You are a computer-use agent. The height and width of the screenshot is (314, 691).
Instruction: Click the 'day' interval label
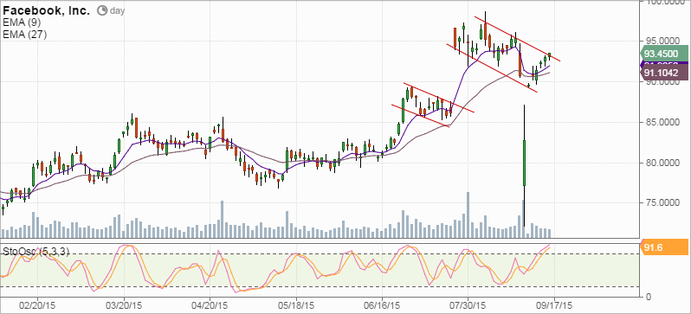118,11
